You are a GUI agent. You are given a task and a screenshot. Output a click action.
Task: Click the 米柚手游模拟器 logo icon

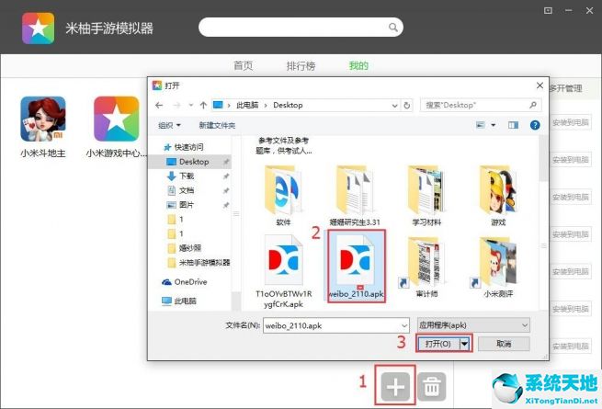[x=38, y=28]
